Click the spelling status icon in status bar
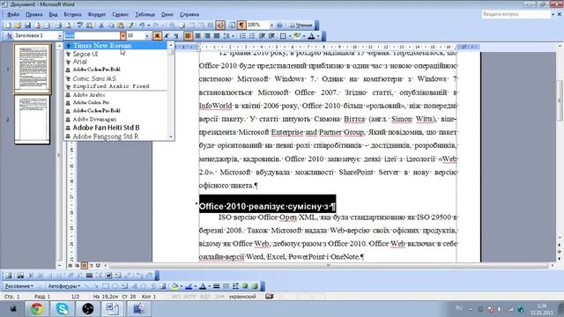 click(270, 297)
